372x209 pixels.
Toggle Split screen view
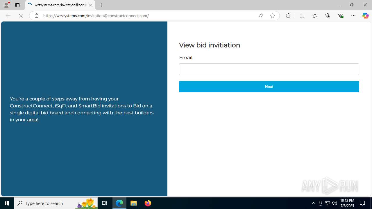pyautogui.click(x=302, y=16)
